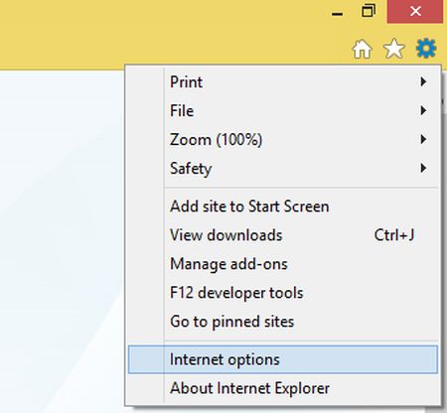This screenshot has width=447, height=413.
Task: Expand the Print submenu arrow
Action: click(423, 81)
